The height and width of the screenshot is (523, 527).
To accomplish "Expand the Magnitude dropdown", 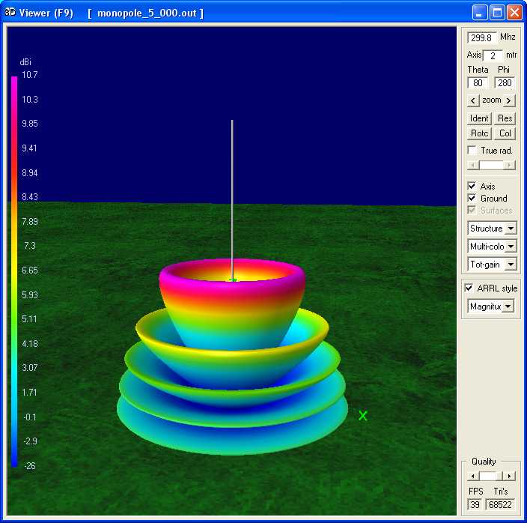I will 508,306.
